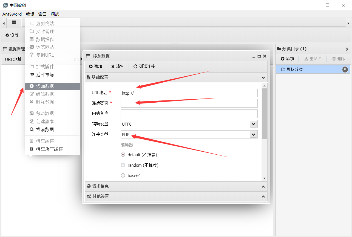Click the 重命名 category button
This screenshot has height=237, width=352.
[x=313, y=59]
